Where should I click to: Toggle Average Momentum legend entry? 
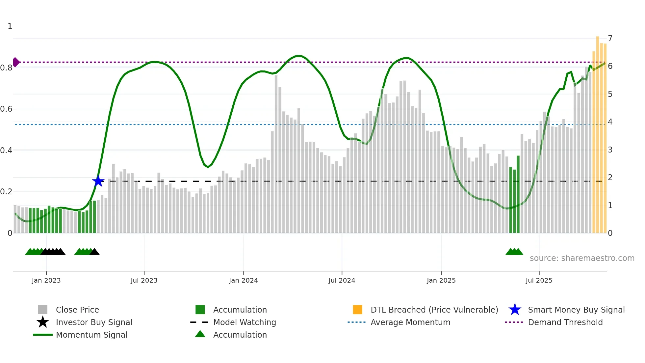pyautogui.click(x=410, y=322)
